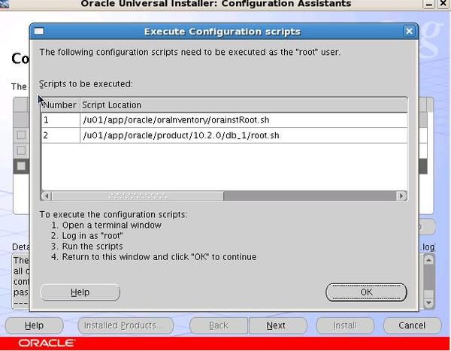Click the horizontal scrollbar thumb in scripts table
The image size is (451, 351).
coord(138,196)
